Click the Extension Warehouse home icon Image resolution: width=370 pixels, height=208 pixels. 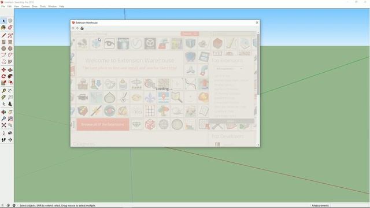coord(82,28)
